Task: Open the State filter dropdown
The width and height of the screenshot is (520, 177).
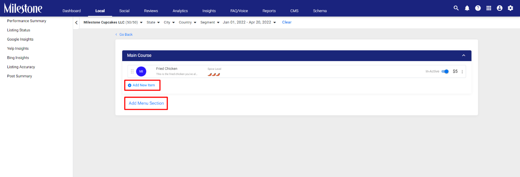Action: tap(153, 22)
